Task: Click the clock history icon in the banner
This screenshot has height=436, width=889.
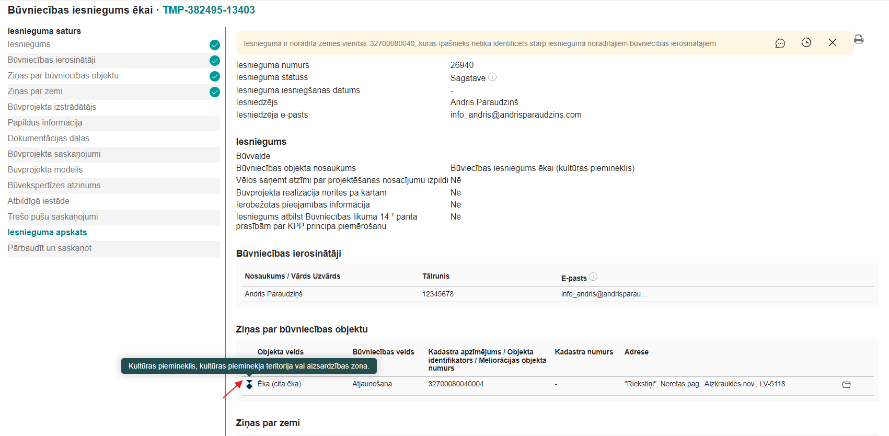Action: point(806,43)
